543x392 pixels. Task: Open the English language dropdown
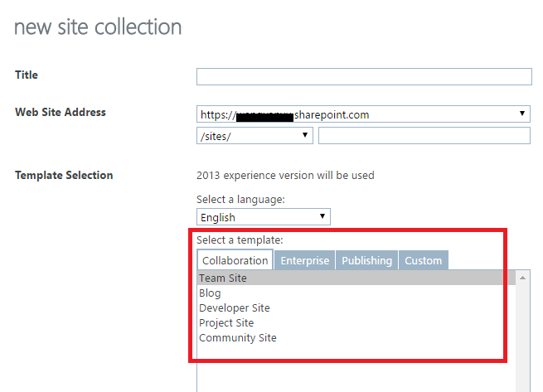pyautogui.click(x=263, y=217)
